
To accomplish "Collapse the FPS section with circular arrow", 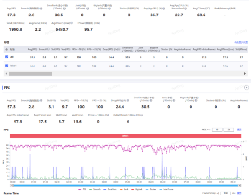I will pos(246,88).
